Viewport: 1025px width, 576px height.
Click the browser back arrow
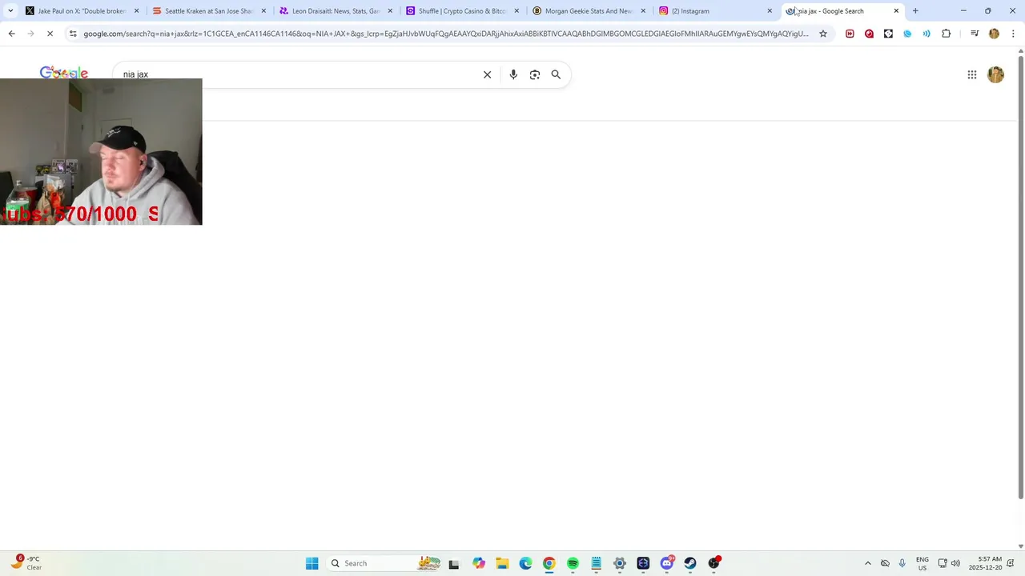[x=11, y=34]
